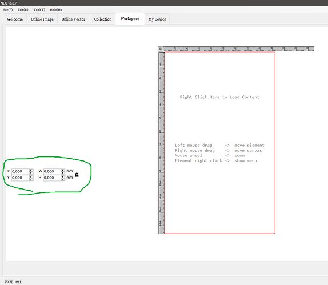Click the H height input field
This screenshot has height=285, width=328.
tap(52, 178)
